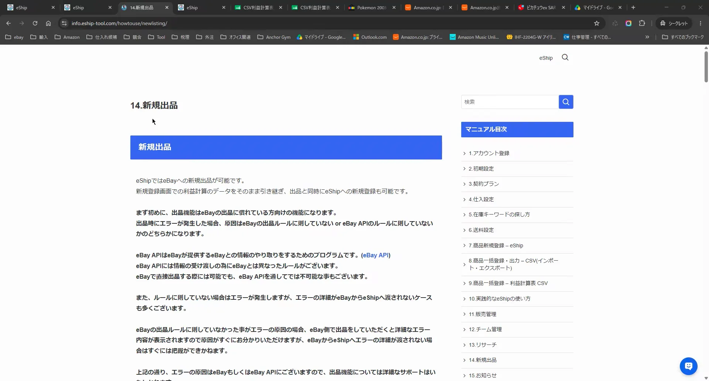Viewport: 709px width, 381px height.
Task: Open the Tool bookmark folder
Action: pos(157,37)
